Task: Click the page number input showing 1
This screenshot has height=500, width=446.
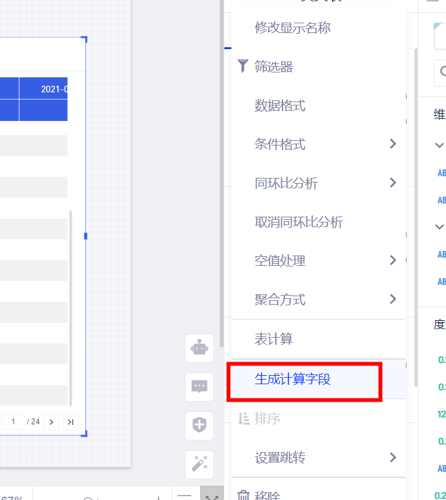Action: pos(13,422)
